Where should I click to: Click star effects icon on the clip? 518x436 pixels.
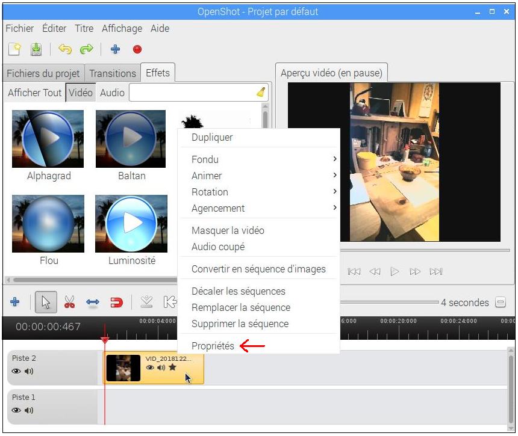click(x=172, y=367)
